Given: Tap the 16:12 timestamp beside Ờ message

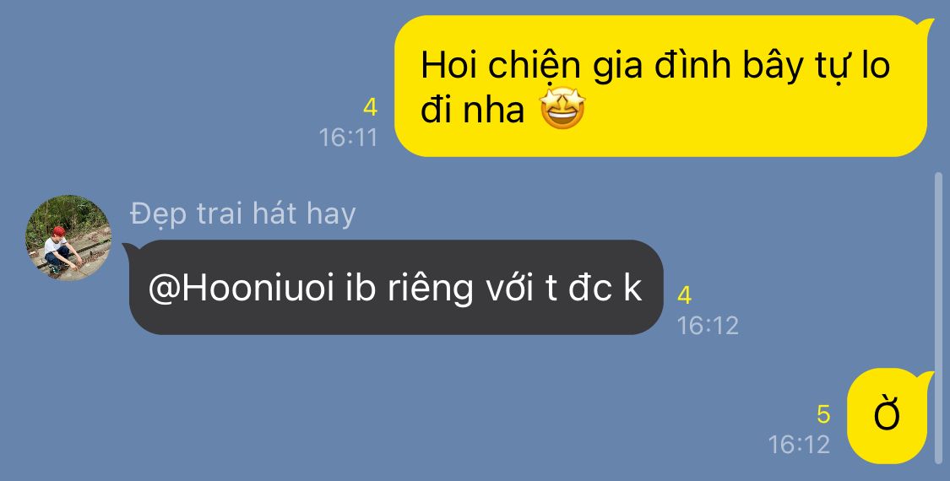Looking at the screenshot, I should tap(799, 445).
